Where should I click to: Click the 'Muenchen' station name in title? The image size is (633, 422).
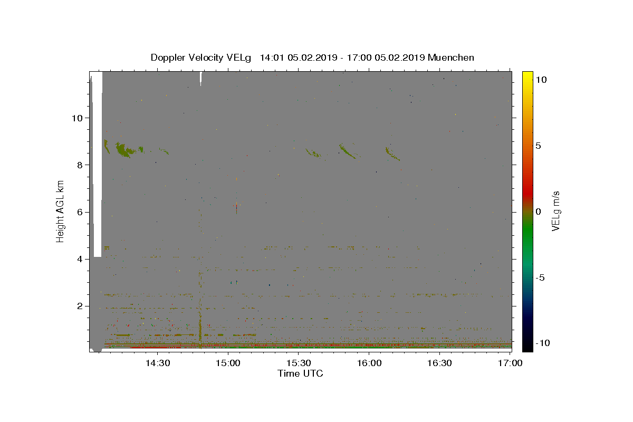click(x=451, y=57)
